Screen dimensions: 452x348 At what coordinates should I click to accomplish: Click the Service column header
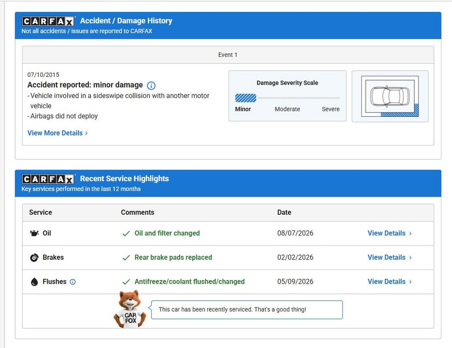[40, 212]
